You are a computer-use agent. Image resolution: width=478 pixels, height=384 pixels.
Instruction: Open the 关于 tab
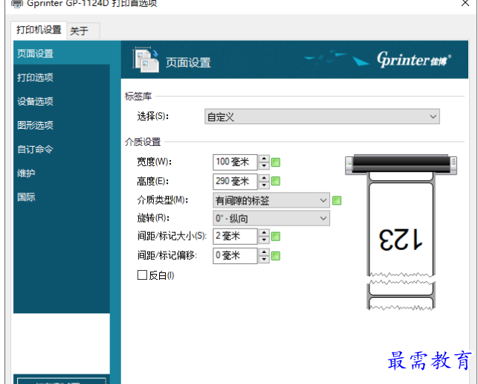[x=83, y=31]
